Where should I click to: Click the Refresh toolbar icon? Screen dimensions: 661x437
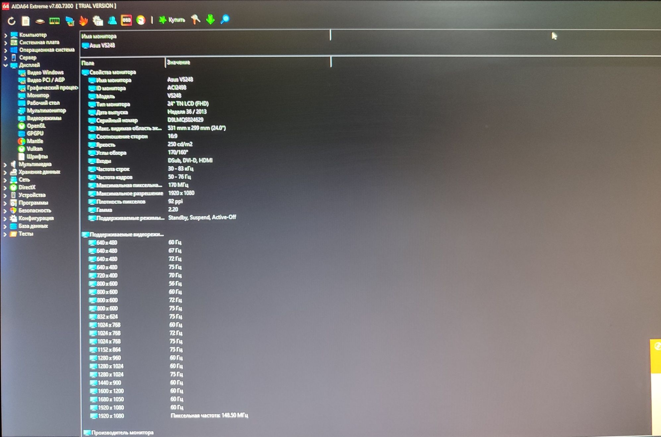pyautogui.click(x=12, y=21)
